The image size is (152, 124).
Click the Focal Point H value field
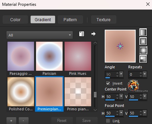pos(111,113)
